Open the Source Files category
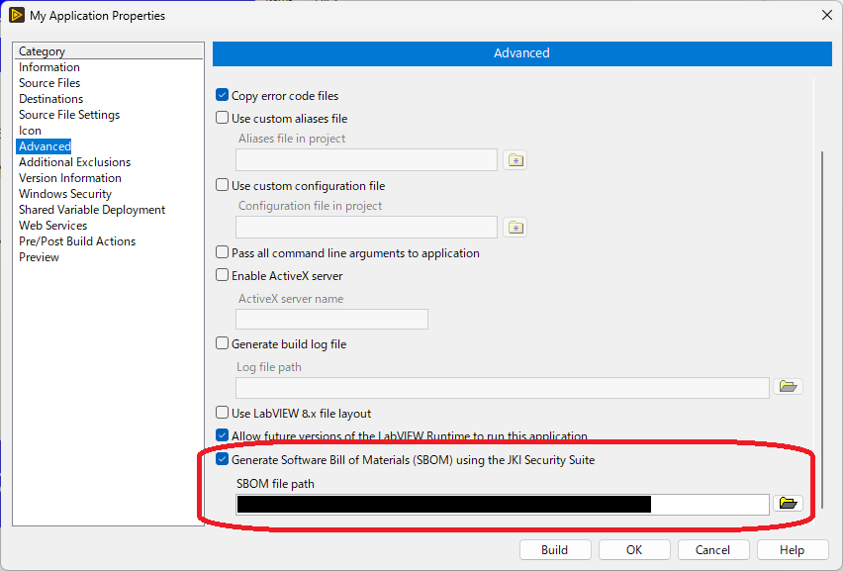Image resolution: width=843 pixels, height=571 pixels. point(49,83)
